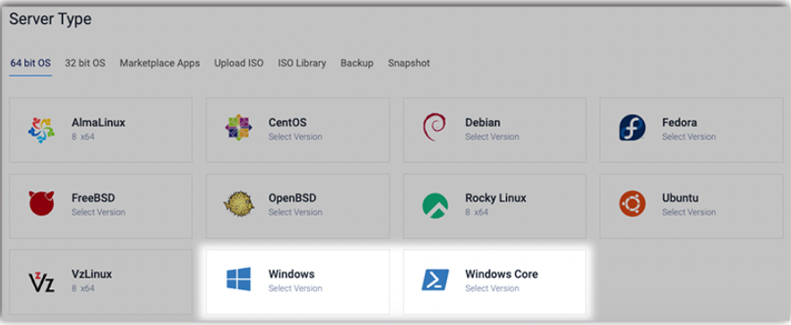791x325 pixels.
Task: Open CentOS Select Version dropdown
Action: [x=295, y=137]
